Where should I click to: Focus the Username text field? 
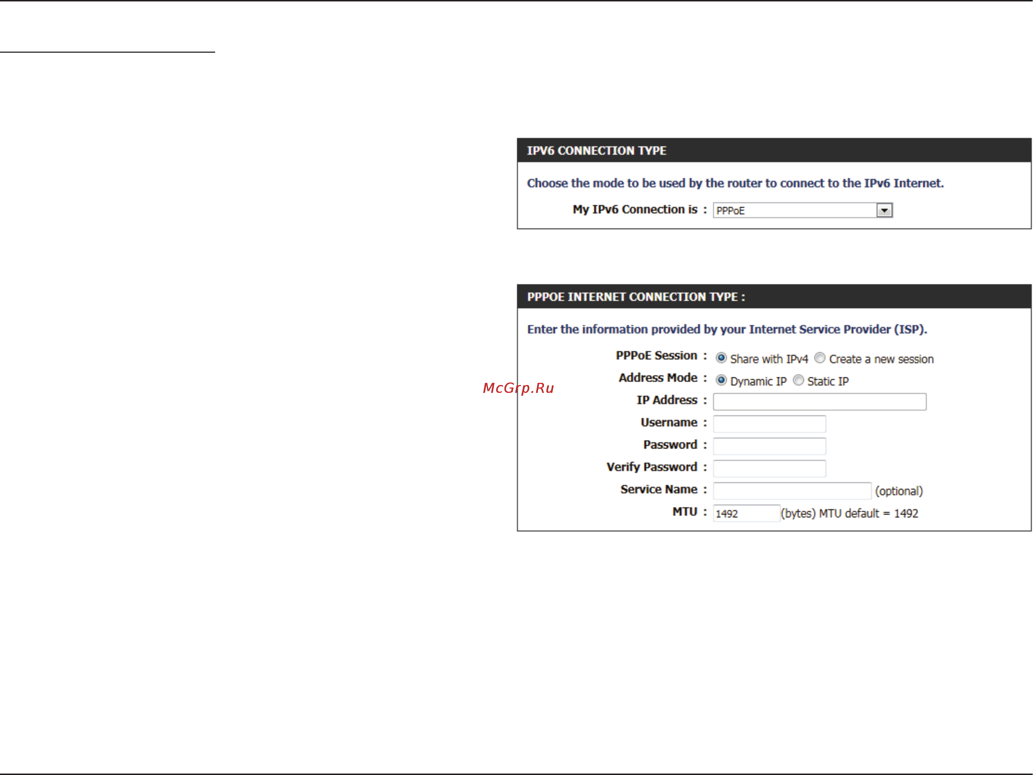tap(769, 424)
